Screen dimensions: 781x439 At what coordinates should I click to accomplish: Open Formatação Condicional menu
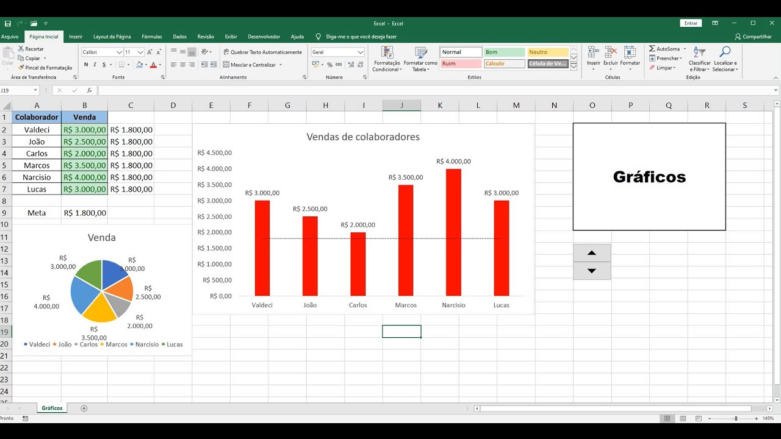coord(387,59)
